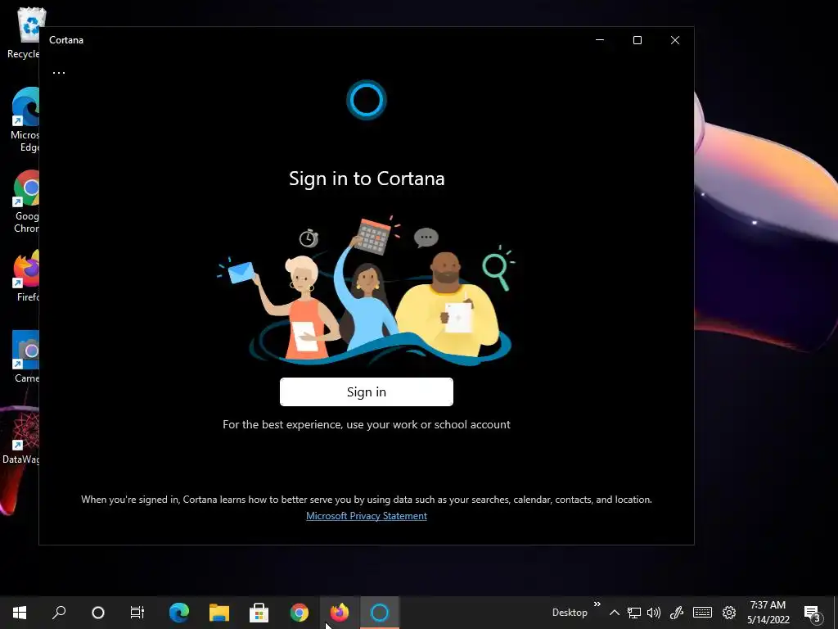Minimize the Cortana window
This screenshot has height=629, width=838.
point(600,40)
